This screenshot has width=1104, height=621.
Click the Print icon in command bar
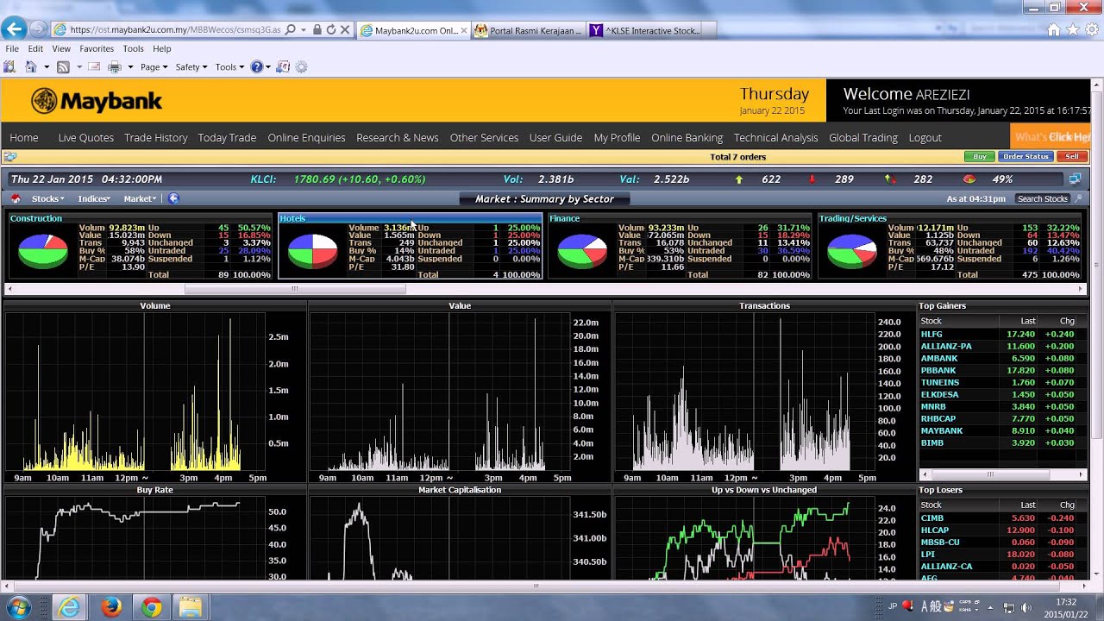point(115,66)
